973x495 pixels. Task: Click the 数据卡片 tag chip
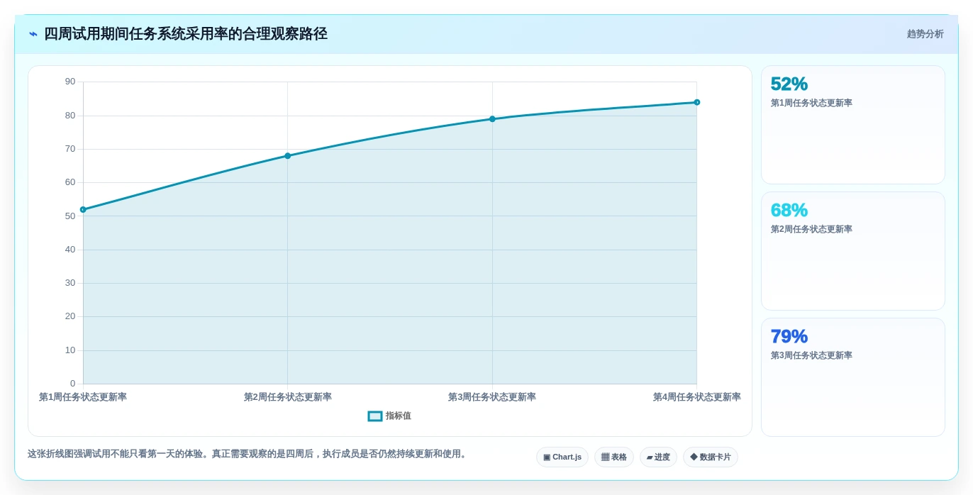pyautogui.click(x=711, y=457)
